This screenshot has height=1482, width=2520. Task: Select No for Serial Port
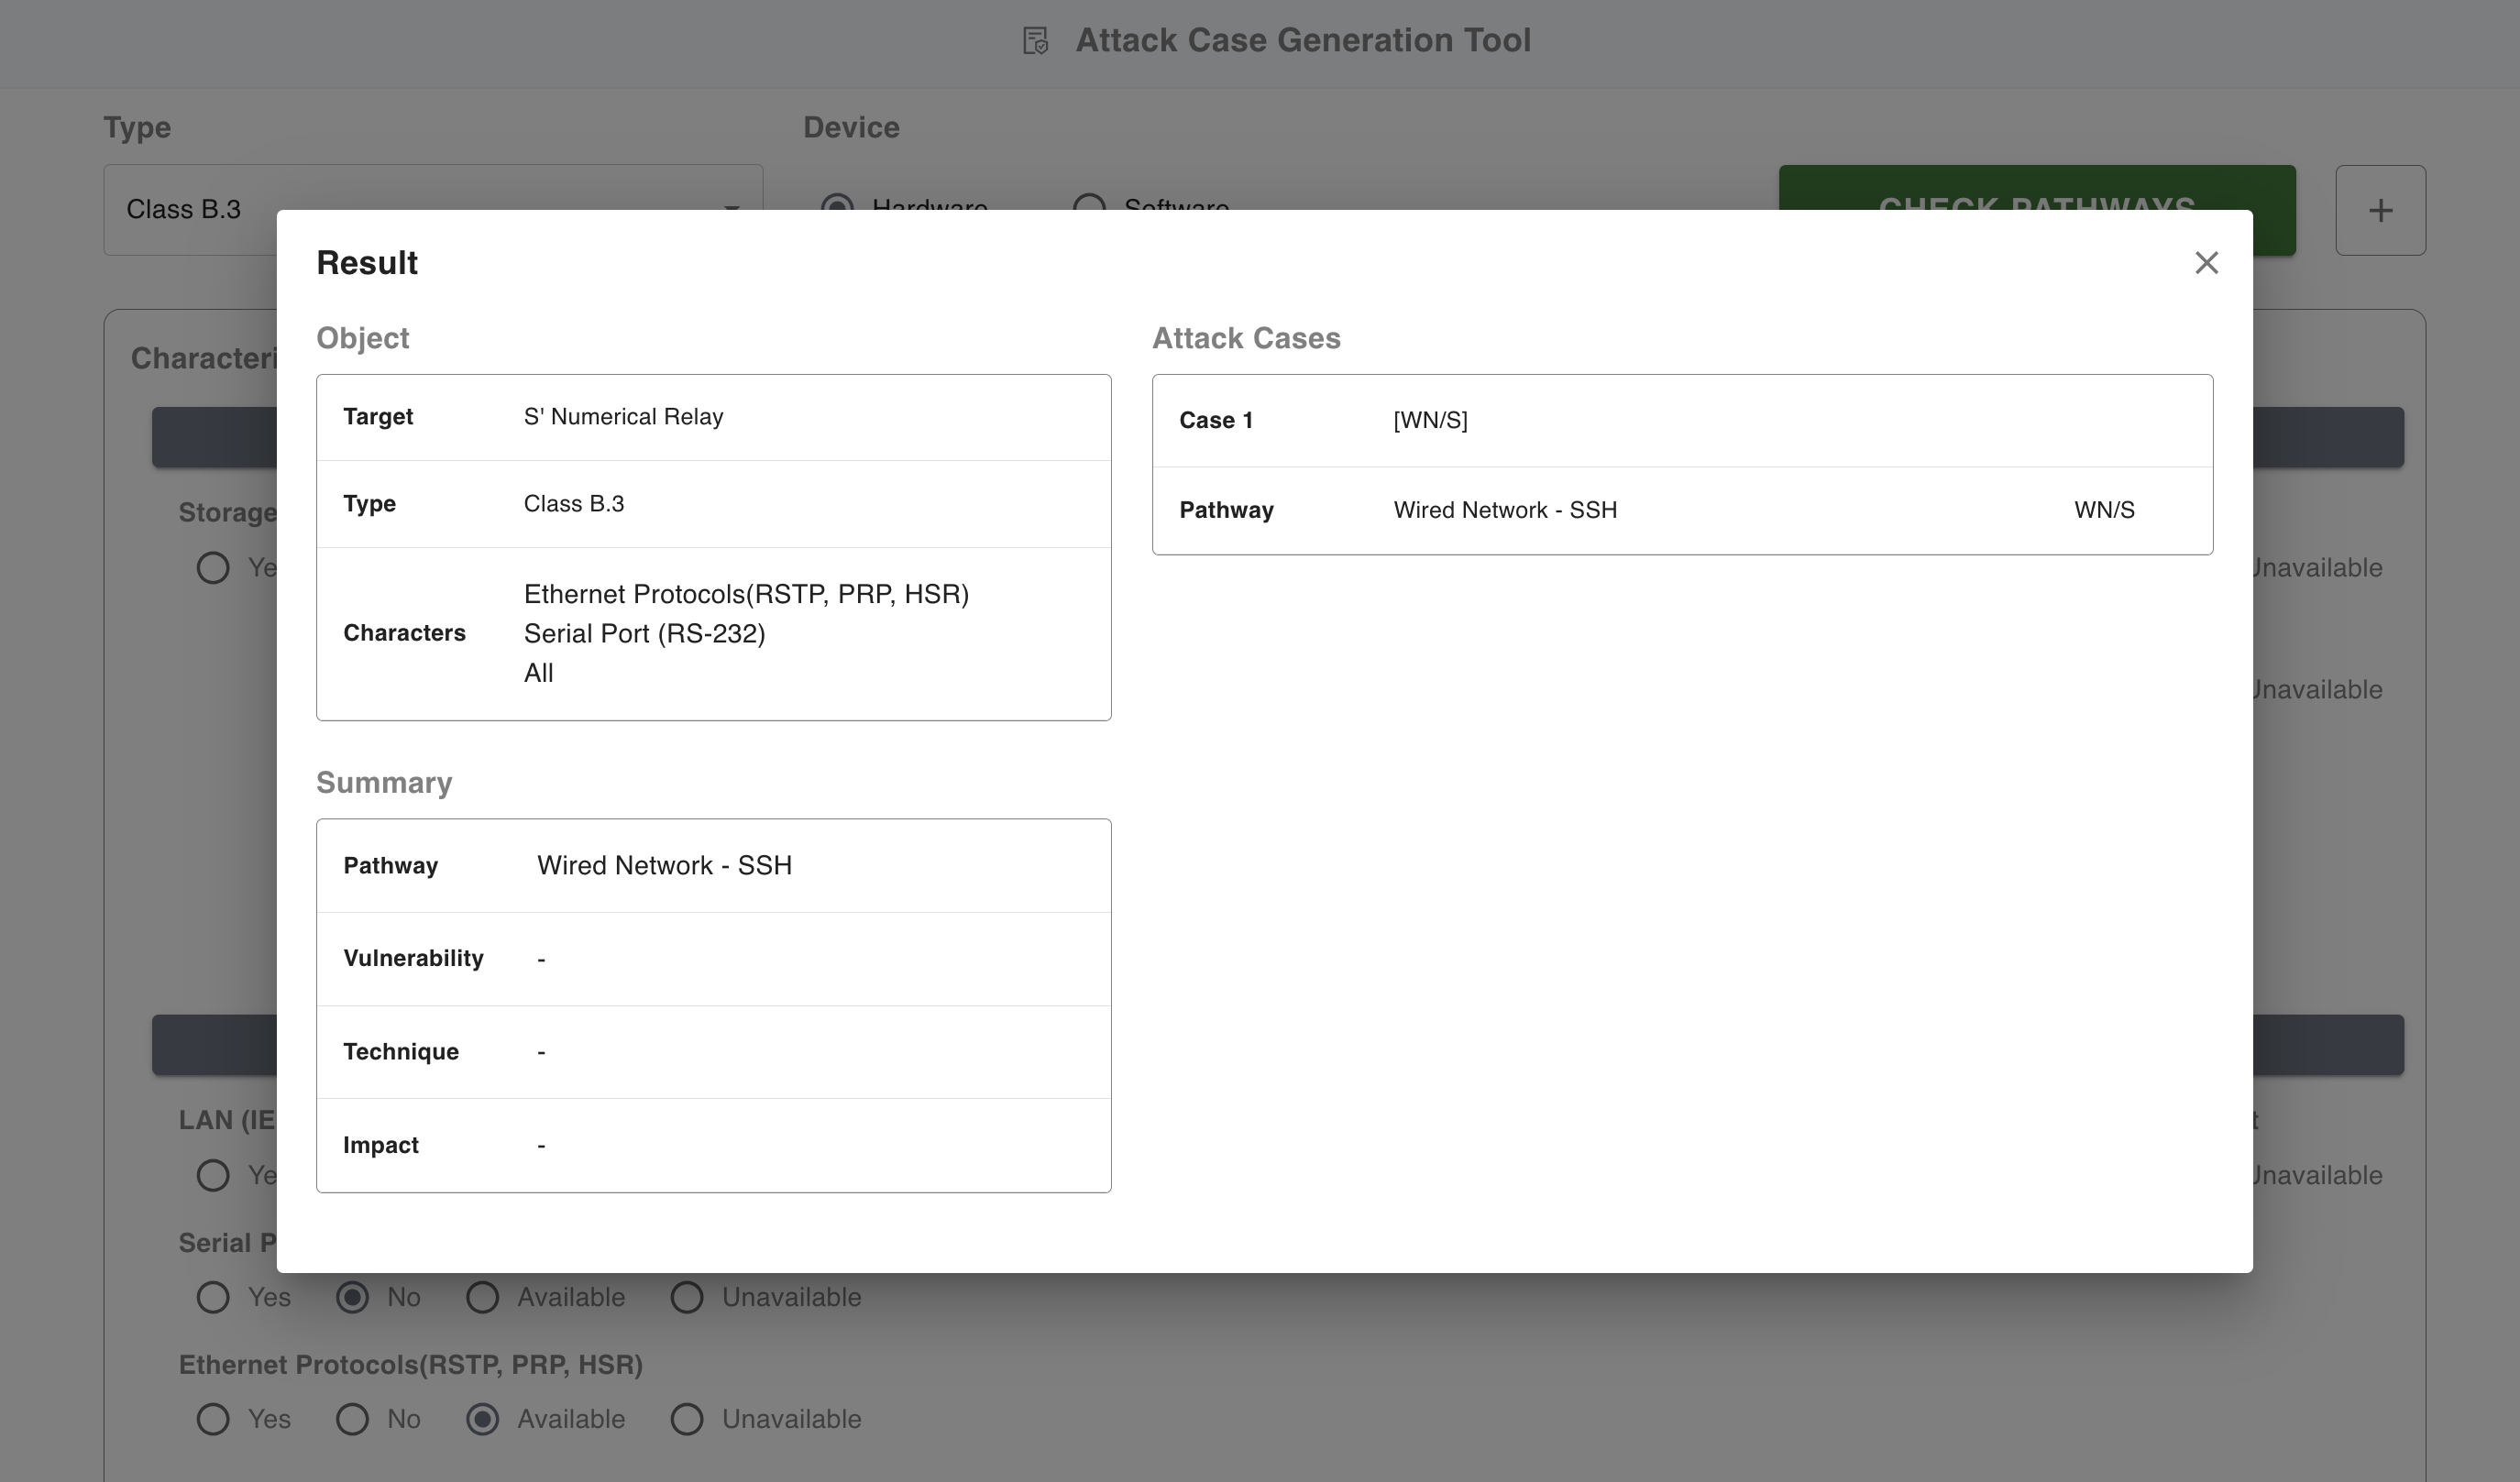pyautogui.click(x=352, y=1297)
